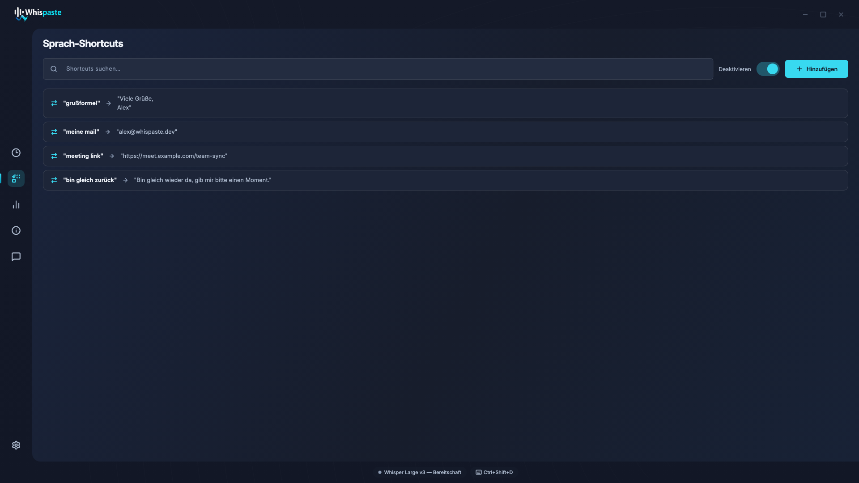Viewport: 859px width, 483px height.
Task: Focus the Shortcuts suchen search field
Action: (378, 69)
